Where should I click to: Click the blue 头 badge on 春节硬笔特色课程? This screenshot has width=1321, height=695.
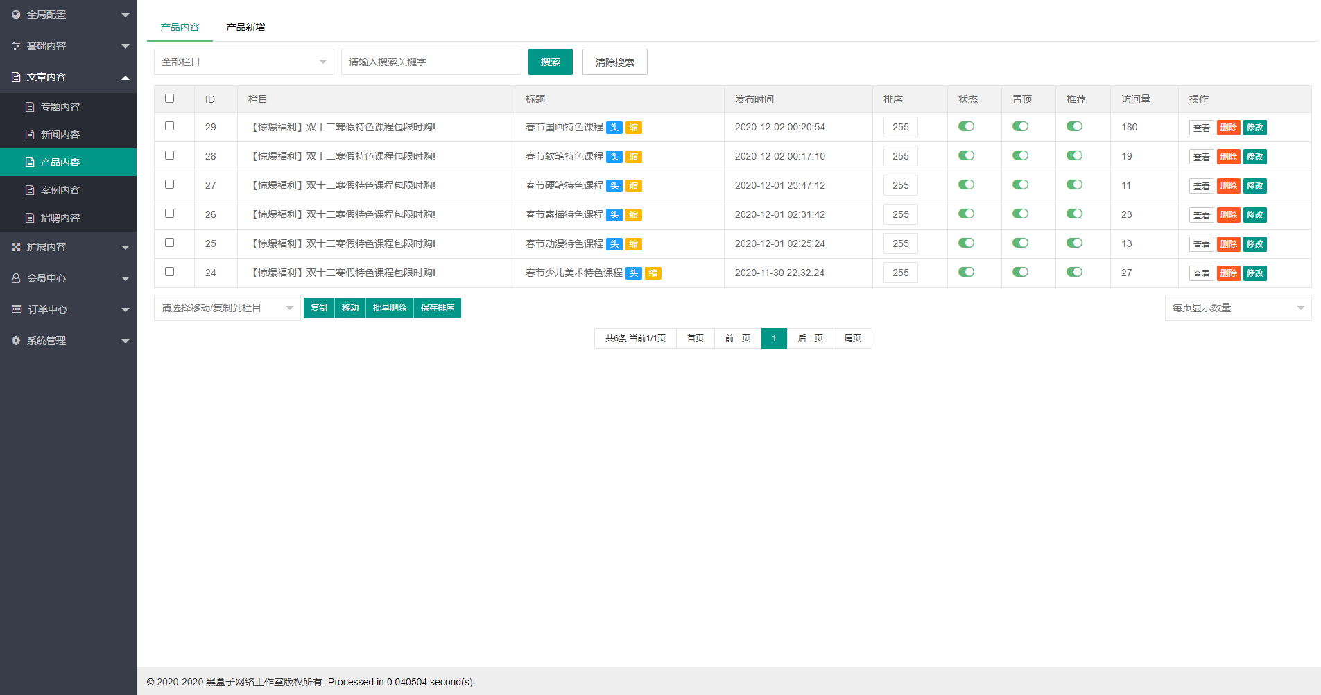coord(614,186)
